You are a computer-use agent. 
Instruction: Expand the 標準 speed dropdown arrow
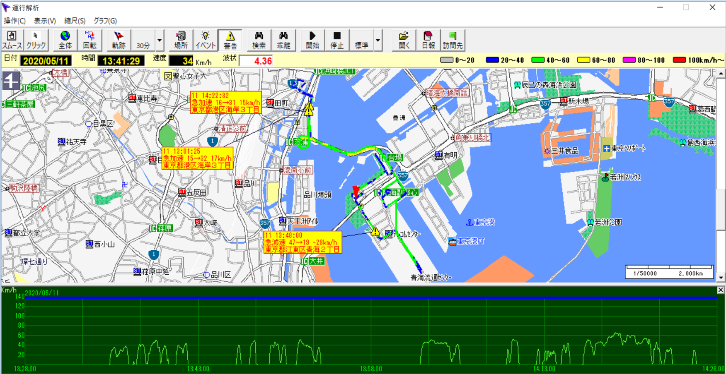pos(378,41)
